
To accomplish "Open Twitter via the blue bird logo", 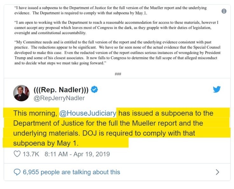I will pos(217,89).
